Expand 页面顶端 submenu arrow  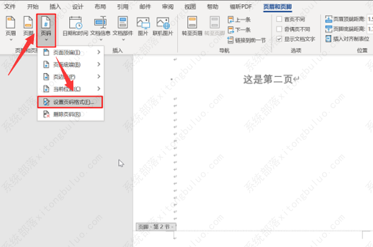[x=99, y=52]
